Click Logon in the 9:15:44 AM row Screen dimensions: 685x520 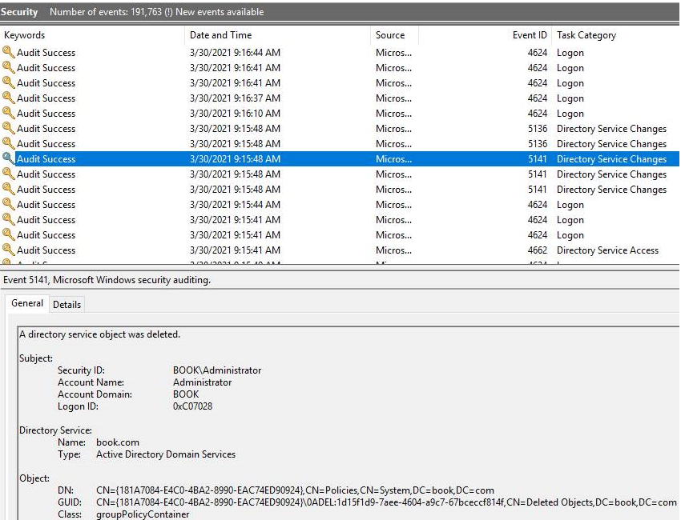coord(570,205)
